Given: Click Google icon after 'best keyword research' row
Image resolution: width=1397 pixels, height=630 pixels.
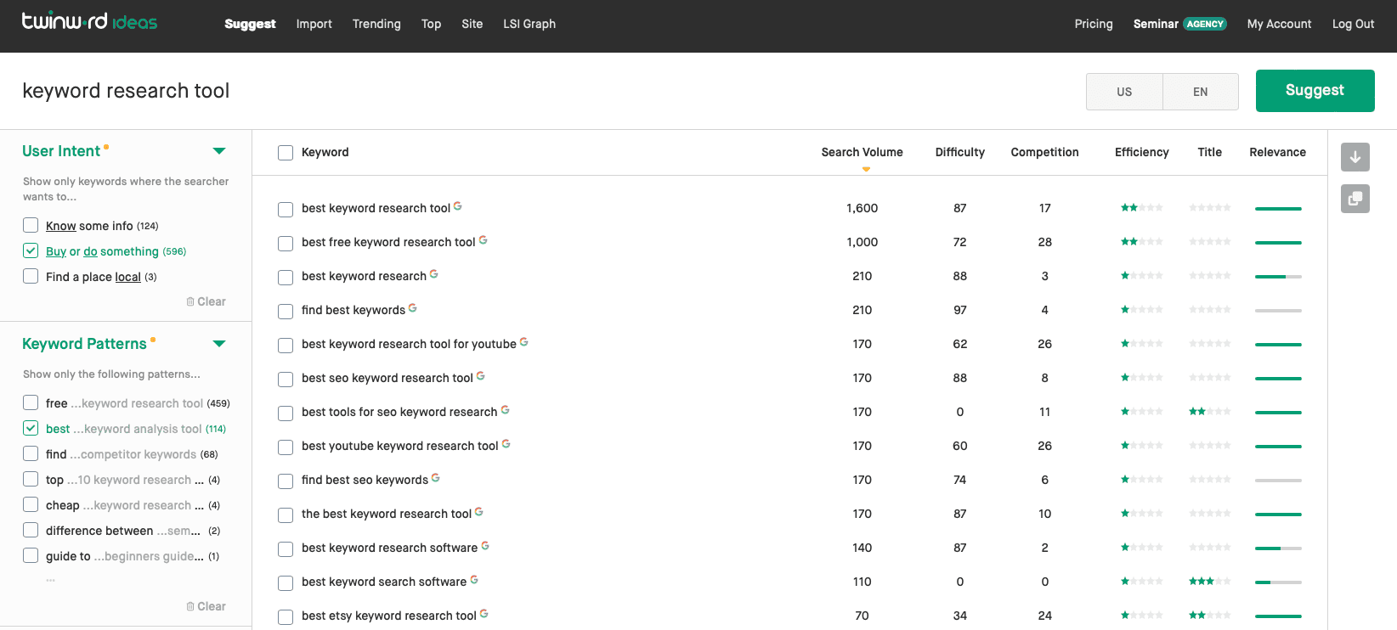Looking at the screenshot, I should tap(434, 273).
